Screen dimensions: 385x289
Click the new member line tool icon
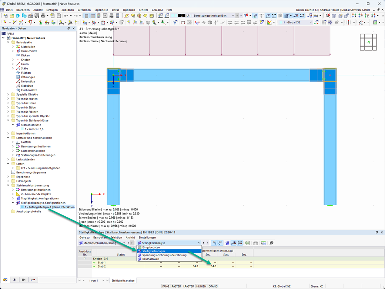click(x=21, y=22)
